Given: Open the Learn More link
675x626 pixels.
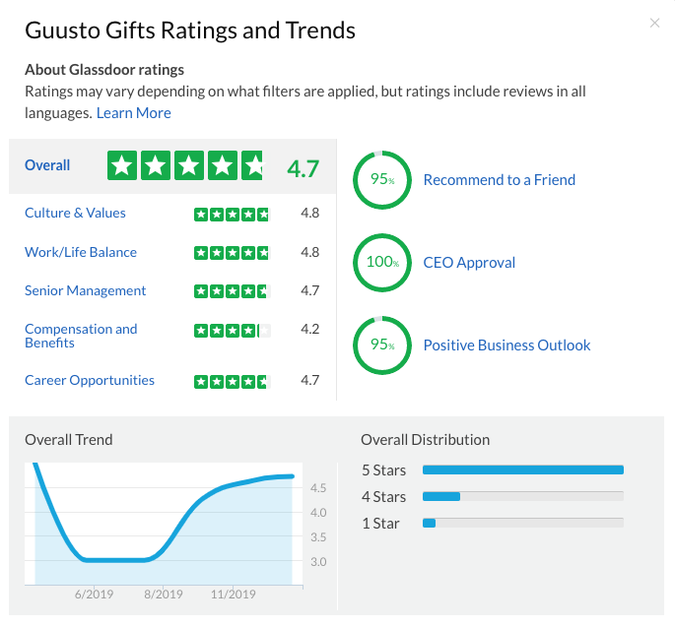Looking at the screenshot, I should point(133,113).
